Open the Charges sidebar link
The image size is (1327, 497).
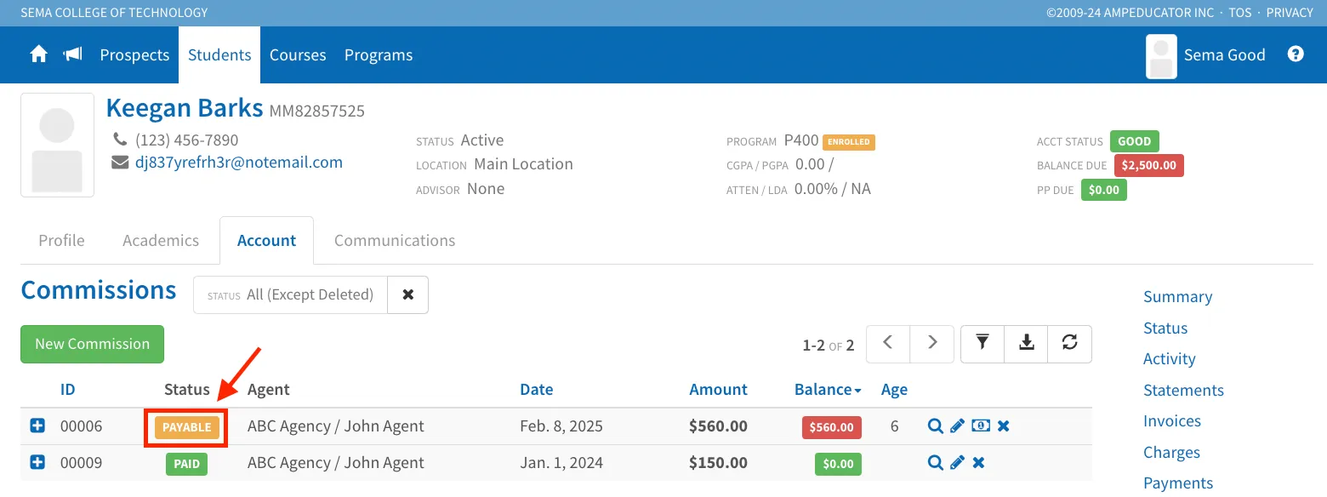click(1171, 453)
